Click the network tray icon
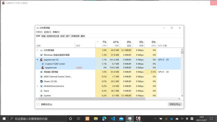 click(x=166, y=119)
